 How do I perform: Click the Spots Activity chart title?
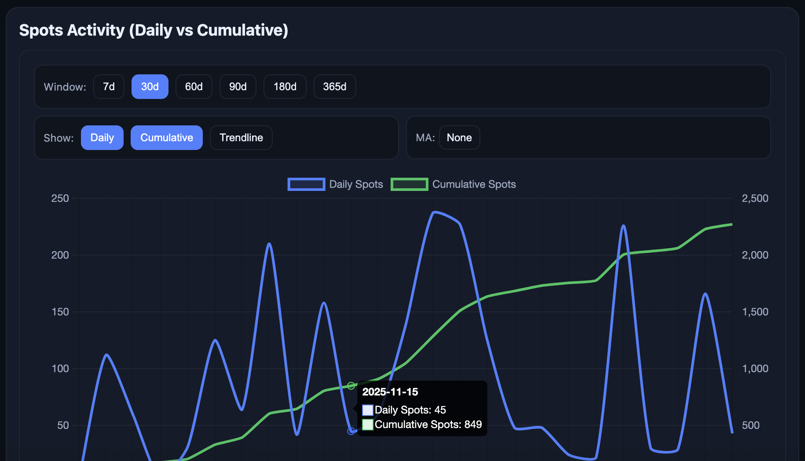pyautogui.click(x=154, y=30)
